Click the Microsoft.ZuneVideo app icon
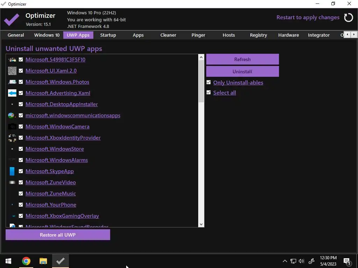This screenshot has width=358, height=268. click(12, 183)
